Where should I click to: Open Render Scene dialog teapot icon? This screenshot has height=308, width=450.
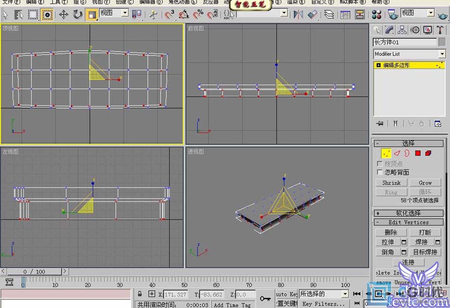coord(392,14)
